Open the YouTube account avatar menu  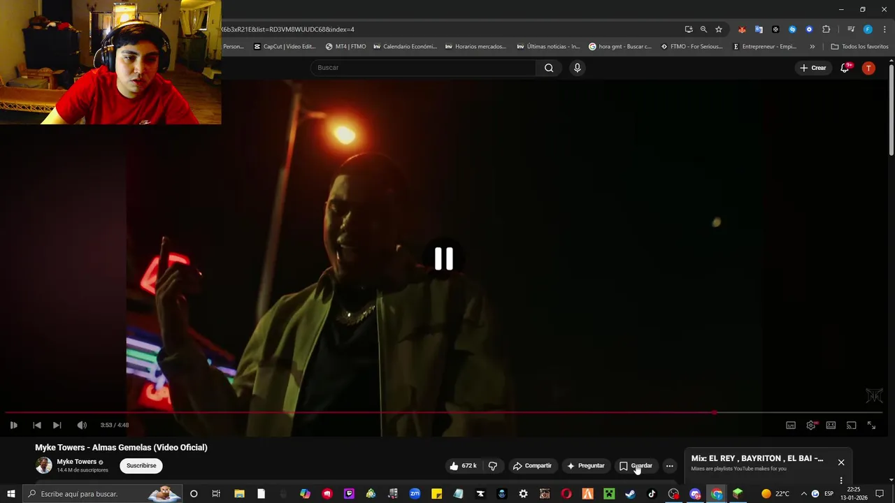(x=868, y=68)
